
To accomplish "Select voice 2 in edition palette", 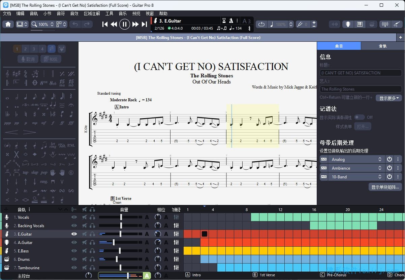I will click(25, 49).
